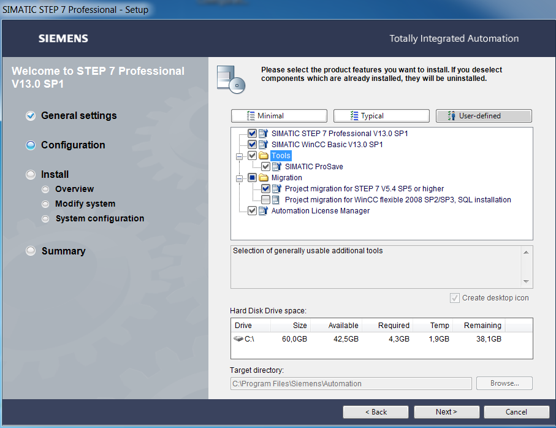Click the Remaining column header
The image size is (556, 428).
(479, 326)
